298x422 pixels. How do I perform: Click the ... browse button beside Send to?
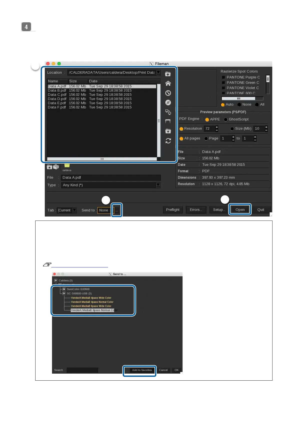tap(117, 210)
